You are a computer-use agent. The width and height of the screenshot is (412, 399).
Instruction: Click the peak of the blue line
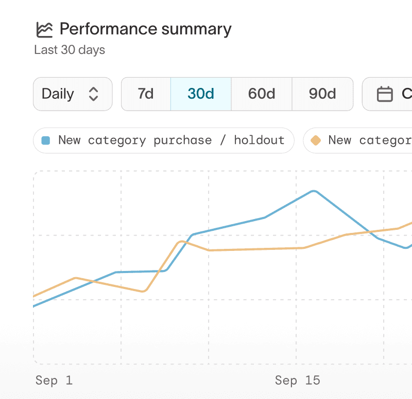point(314,191)
